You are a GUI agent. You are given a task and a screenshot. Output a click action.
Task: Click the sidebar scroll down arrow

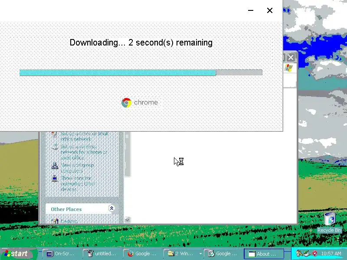[127, 220]
